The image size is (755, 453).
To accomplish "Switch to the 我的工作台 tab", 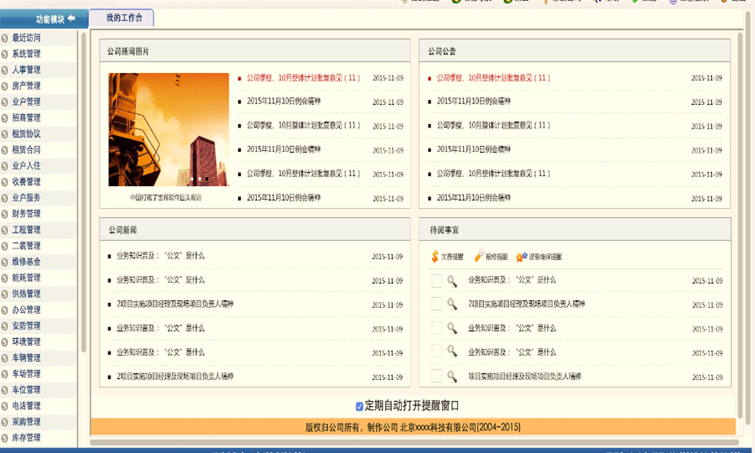I will [123, 18].
